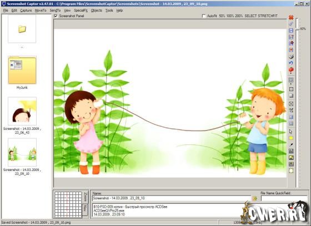The height and width of the screenshot is (226, 311).
Task: Click the blue undo arrow icon
Action: 291,63
